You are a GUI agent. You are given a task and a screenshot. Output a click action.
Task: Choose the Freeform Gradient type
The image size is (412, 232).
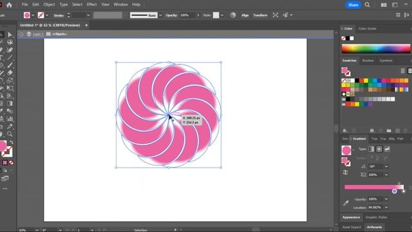[387, 149]
